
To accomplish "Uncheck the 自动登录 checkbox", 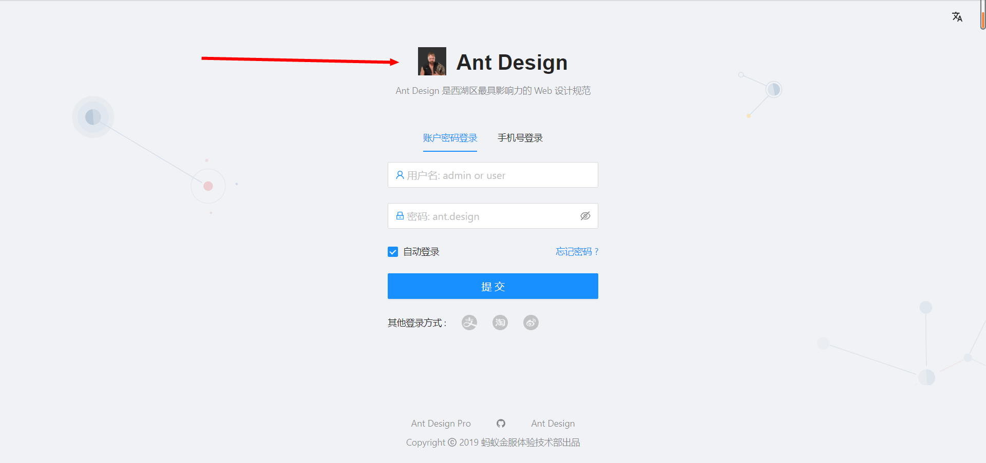I will (x=392, y=252).
